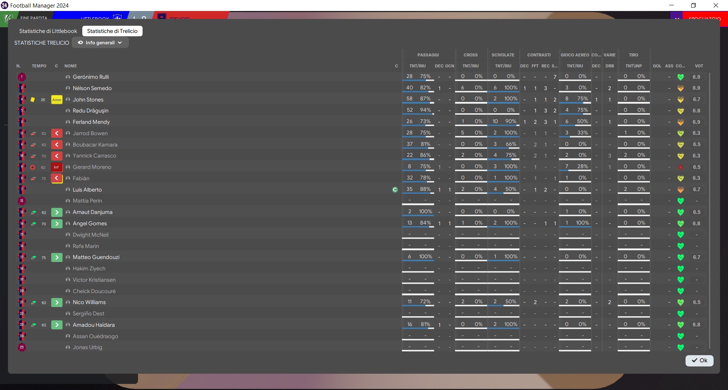This screenshot has width=728, height=390.
Task: Open Luis Alberto's player profile
Action: pos(87,190)
